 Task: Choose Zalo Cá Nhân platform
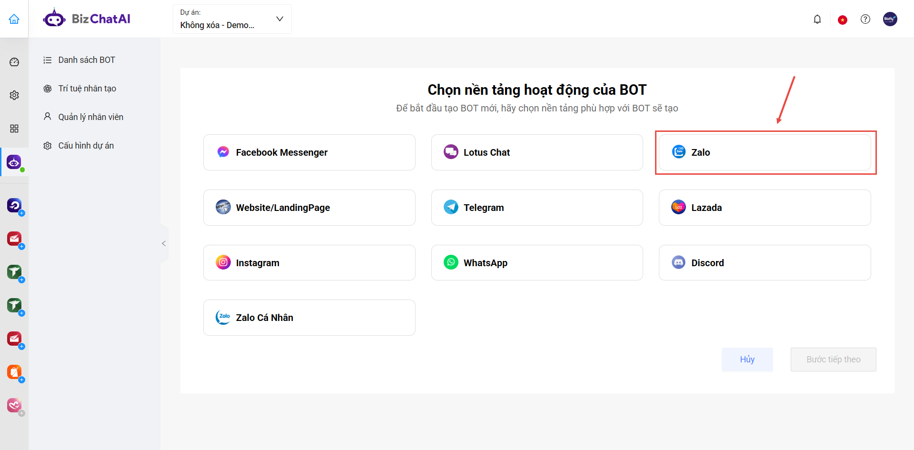tap(309, 318)
